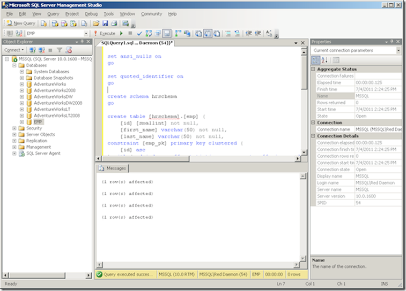406x291 pixels.
Task: Open the EMP database dropdown
Action: click(x=86, y=34)
